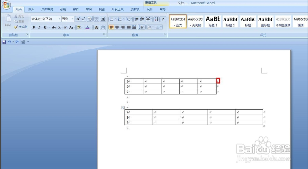Click the table cell containing 1

134,81
